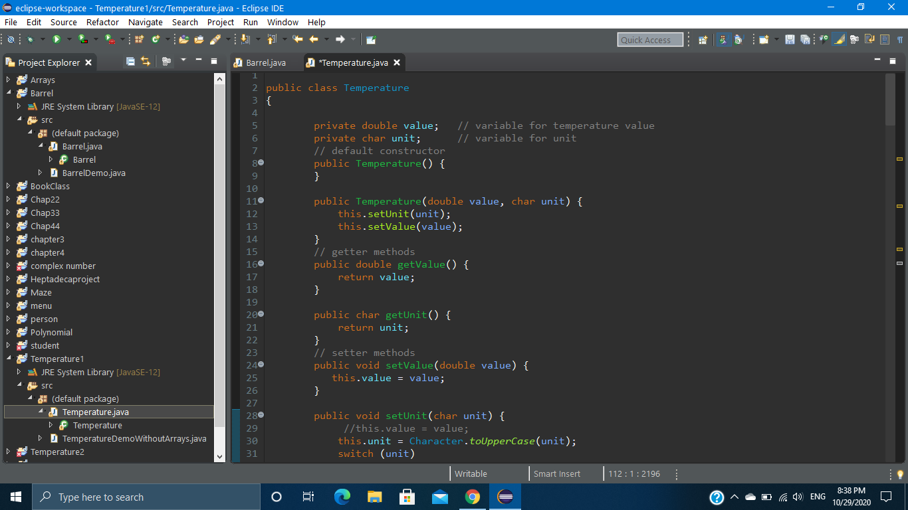Run the program with green Run button
908x510 pixels.
coord(57,39)
